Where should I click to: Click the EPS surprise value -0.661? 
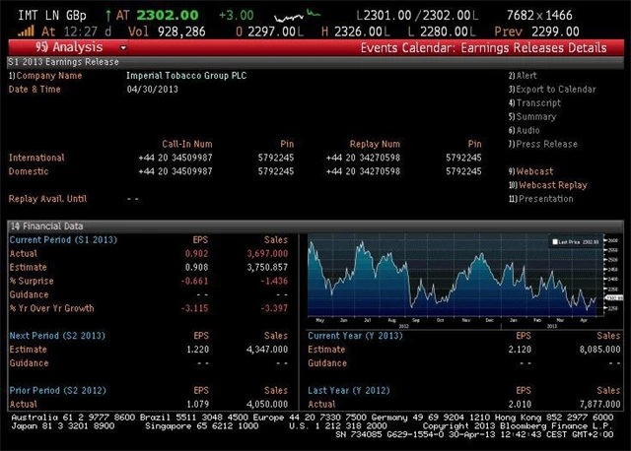click(195, 281)
